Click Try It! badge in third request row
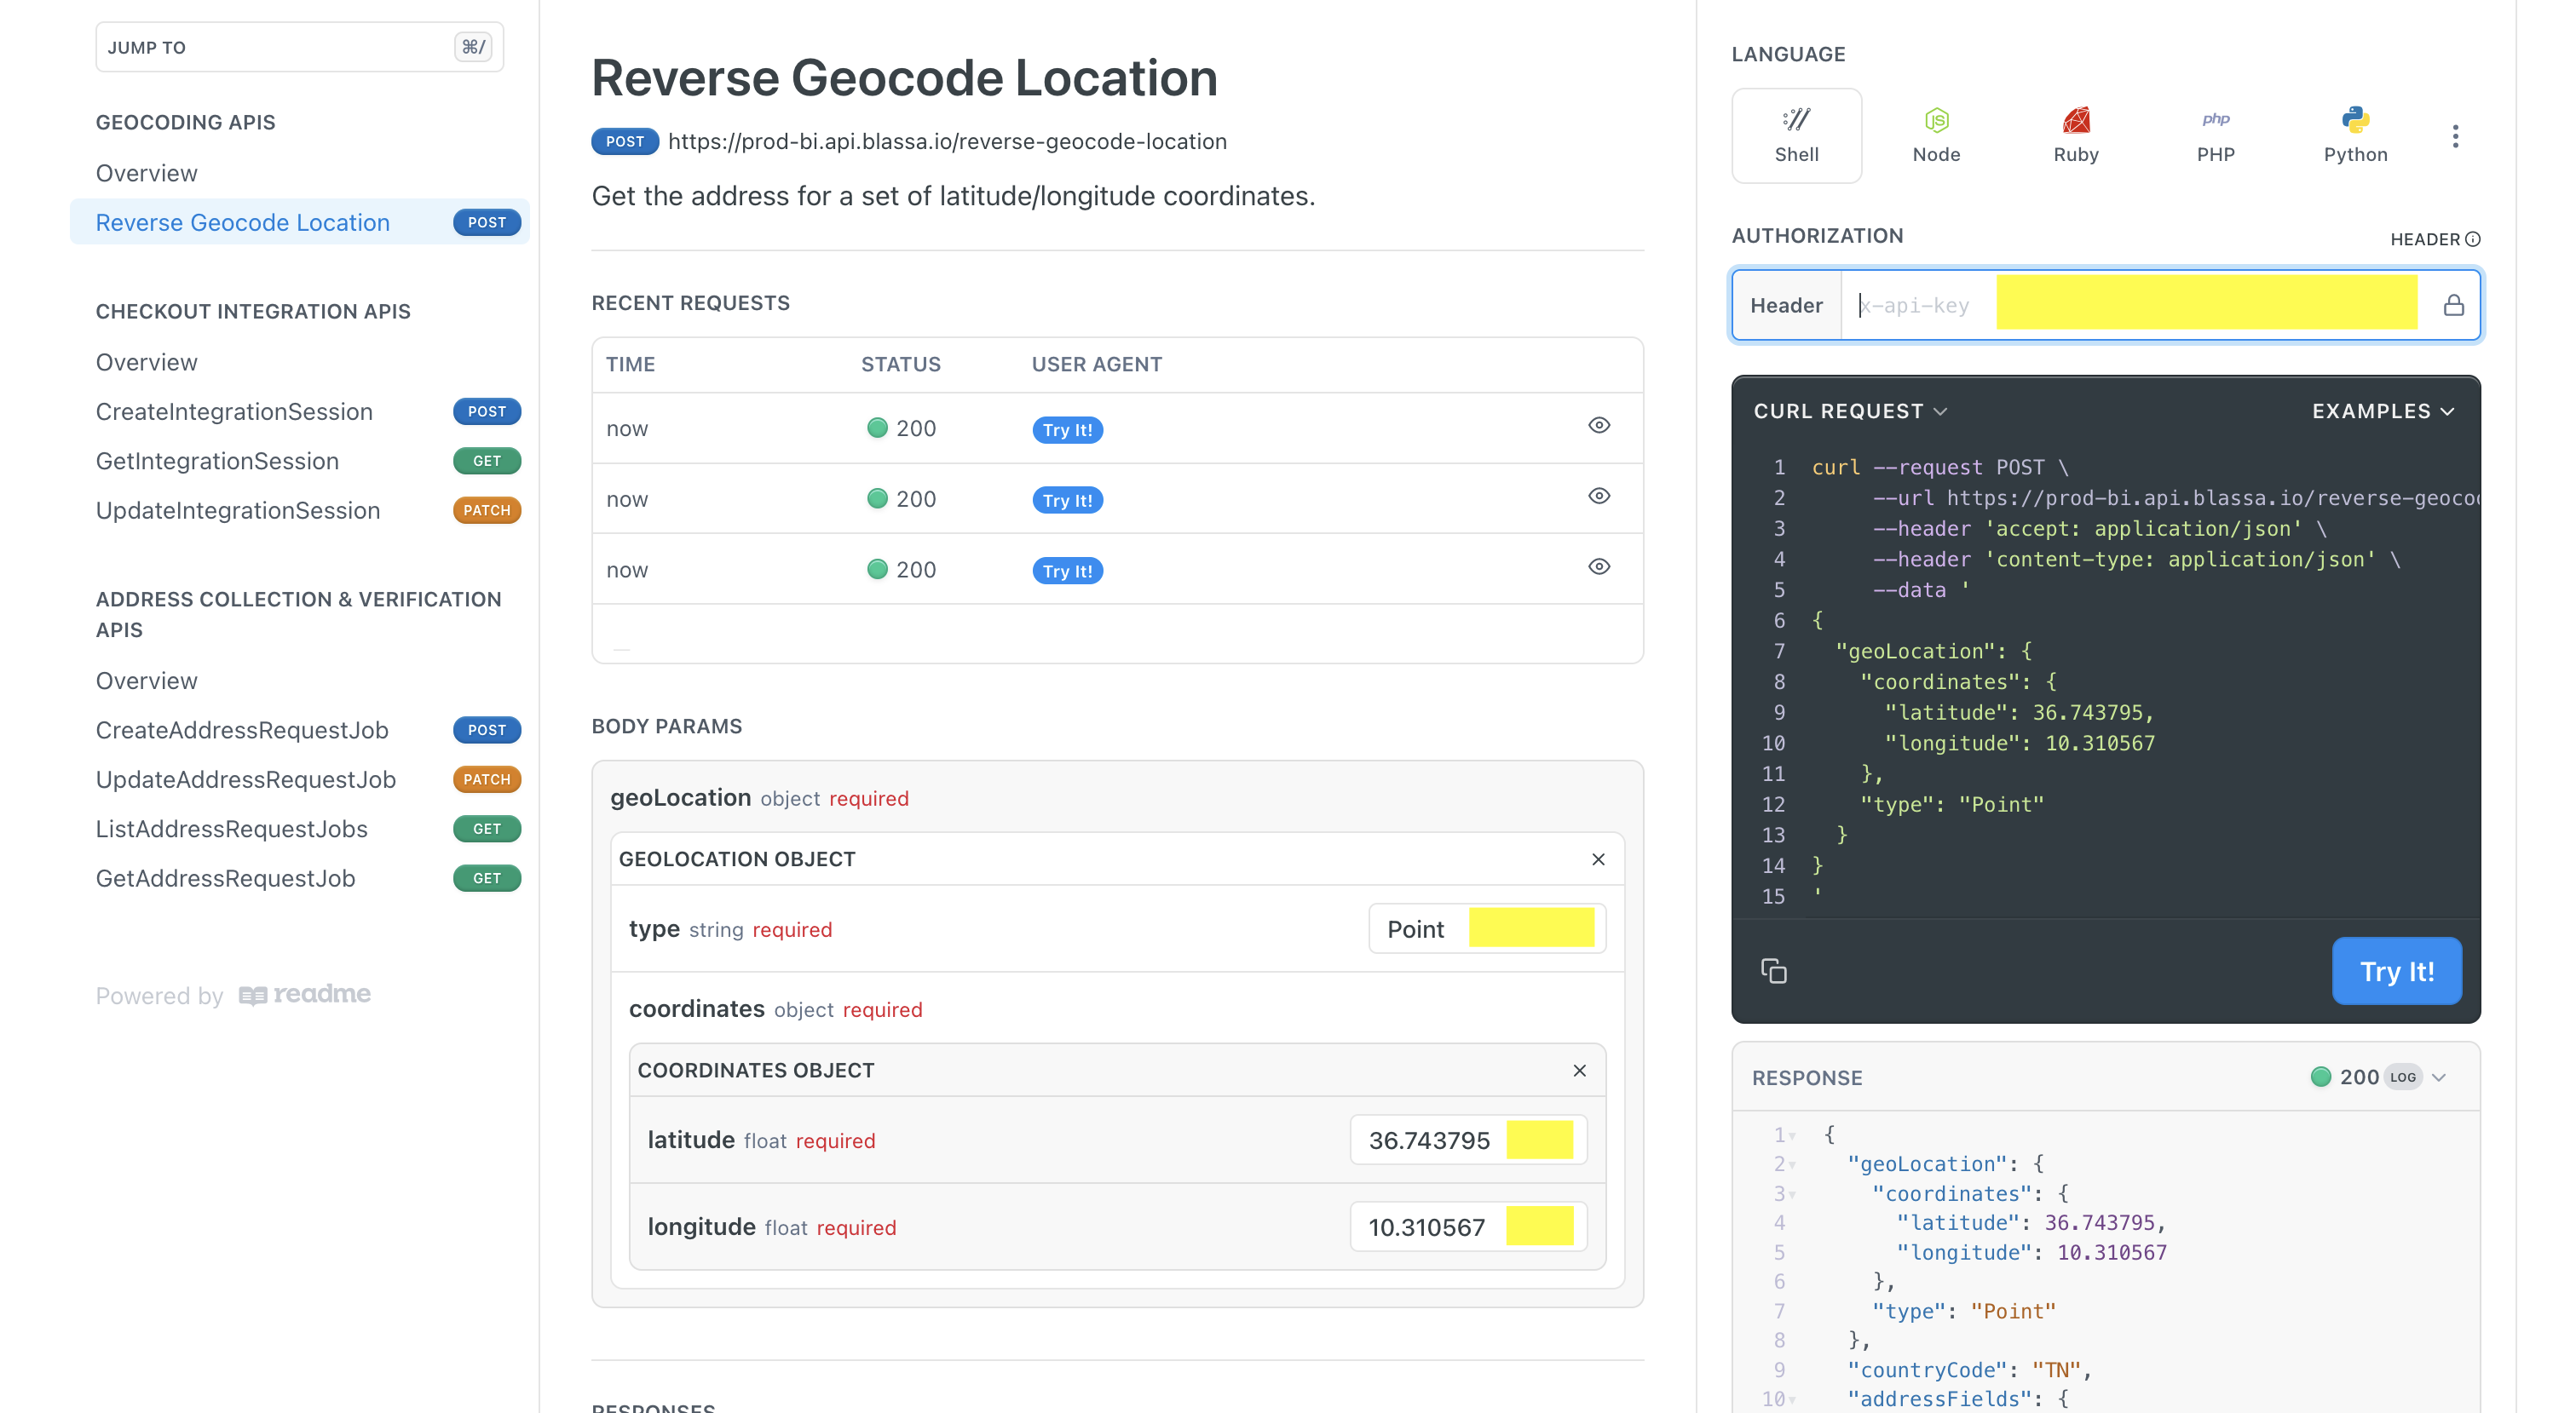This screenshot has width=2576, height=1413. click(1067, 571)
